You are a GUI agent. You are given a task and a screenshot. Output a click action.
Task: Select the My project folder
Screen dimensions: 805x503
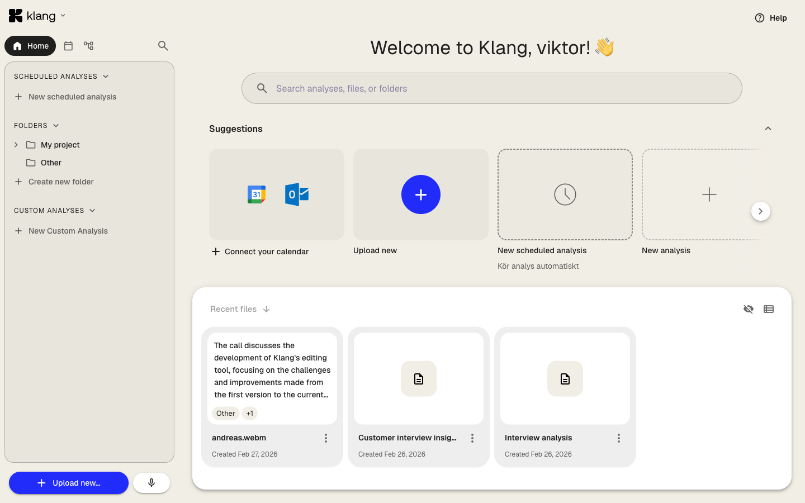click(60, 145)
